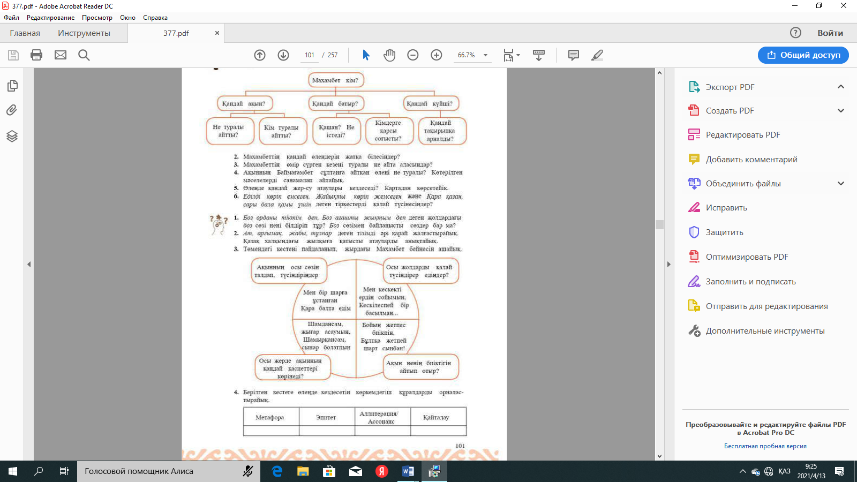Screen dimensions: 857x482
Task: Collapse the right tools pane arrow
Action: (668, 264)
